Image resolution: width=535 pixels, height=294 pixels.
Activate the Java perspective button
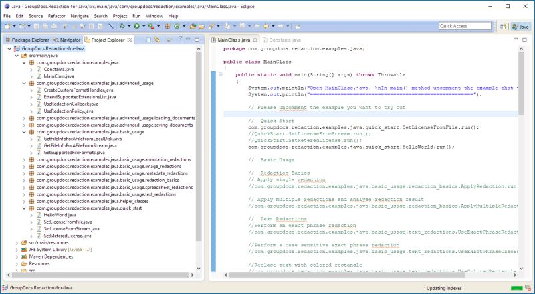click(x=521, y=27)
